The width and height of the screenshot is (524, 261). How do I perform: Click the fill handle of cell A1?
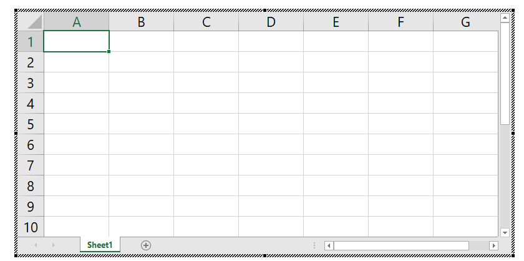[x=109, y=52]
